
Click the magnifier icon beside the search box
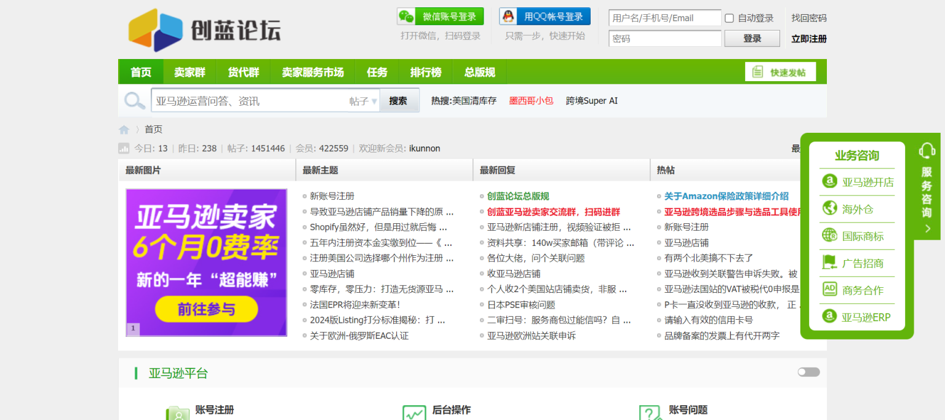pyautogui.click(x=134, y=100)
